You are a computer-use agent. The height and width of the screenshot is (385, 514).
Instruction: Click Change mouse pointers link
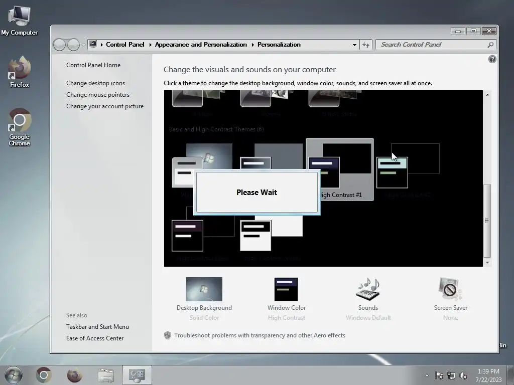(x=98, y=95)
